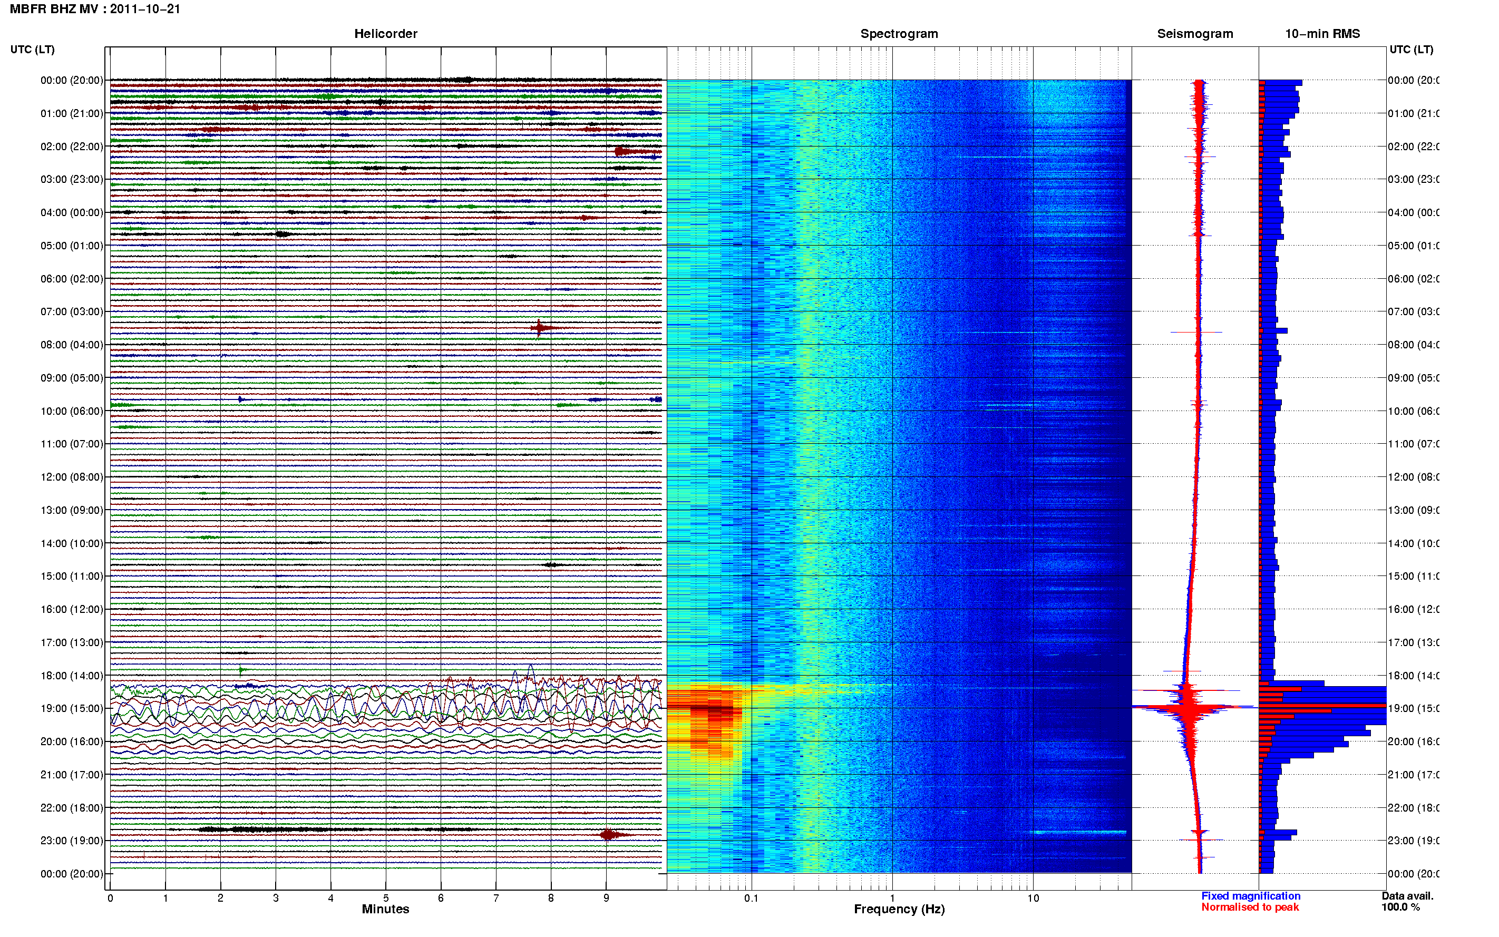Click the '100.0 %' data availability value
1499x937 pixels.
1400,908
